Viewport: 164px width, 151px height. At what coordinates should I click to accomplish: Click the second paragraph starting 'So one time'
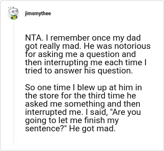pyautogui.click(x=83, y=108)
